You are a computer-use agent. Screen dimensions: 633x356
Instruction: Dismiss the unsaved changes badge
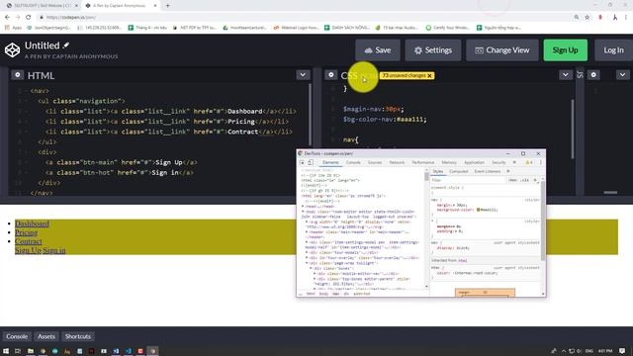(x=429, y=76)
